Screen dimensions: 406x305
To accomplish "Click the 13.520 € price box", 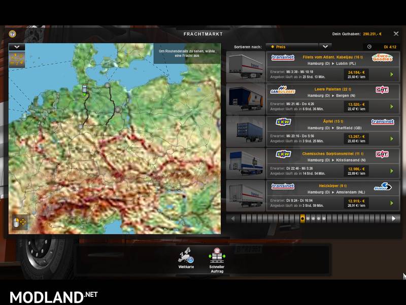I will point(356,107).
